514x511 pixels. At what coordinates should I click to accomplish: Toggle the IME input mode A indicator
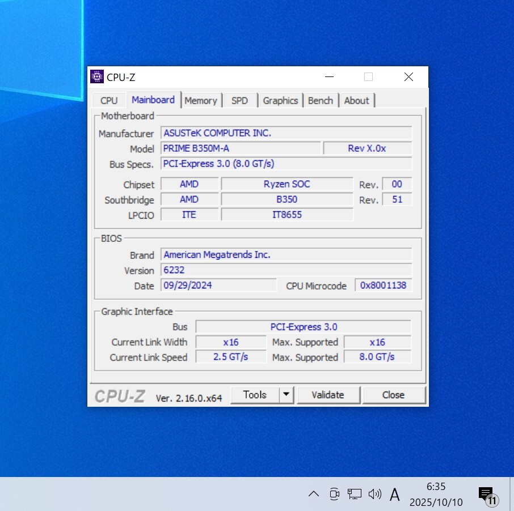pos(395,494)
